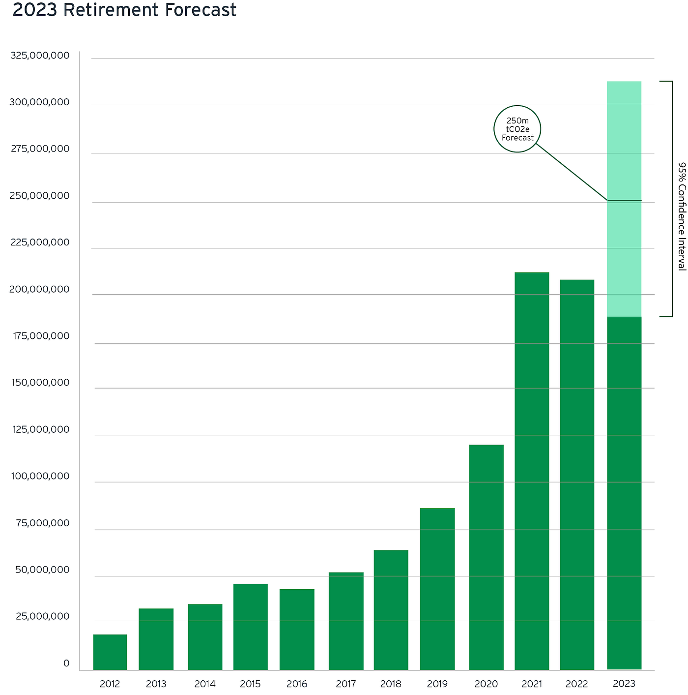Select the 2019 bar

[x=437, y=589]
